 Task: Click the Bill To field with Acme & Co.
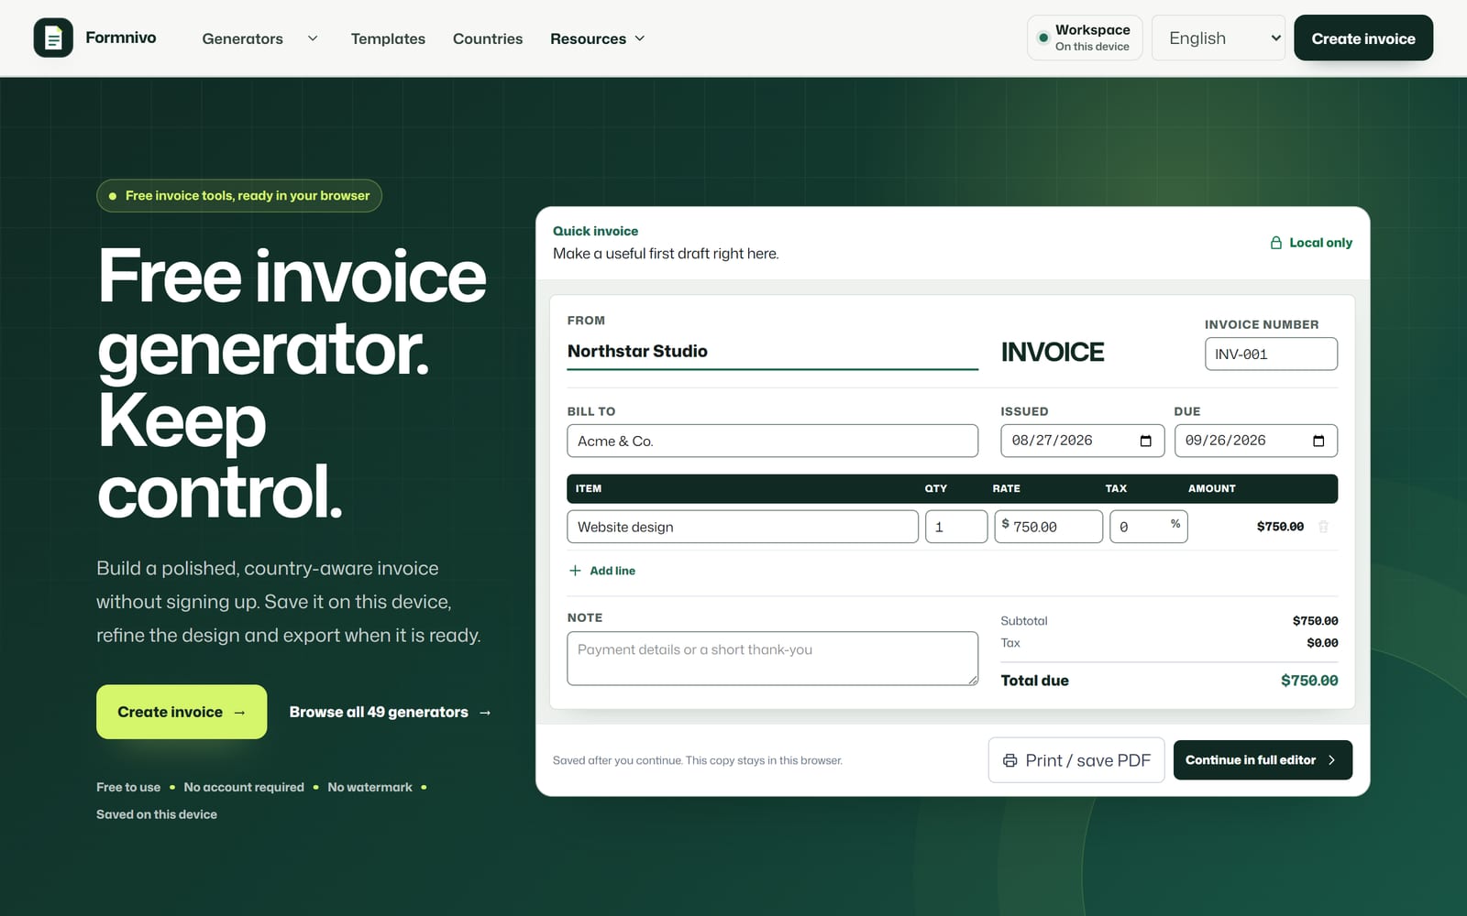(773, 441)
